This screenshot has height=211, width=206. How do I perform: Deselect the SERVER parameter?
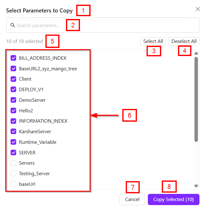pos(13,153)
